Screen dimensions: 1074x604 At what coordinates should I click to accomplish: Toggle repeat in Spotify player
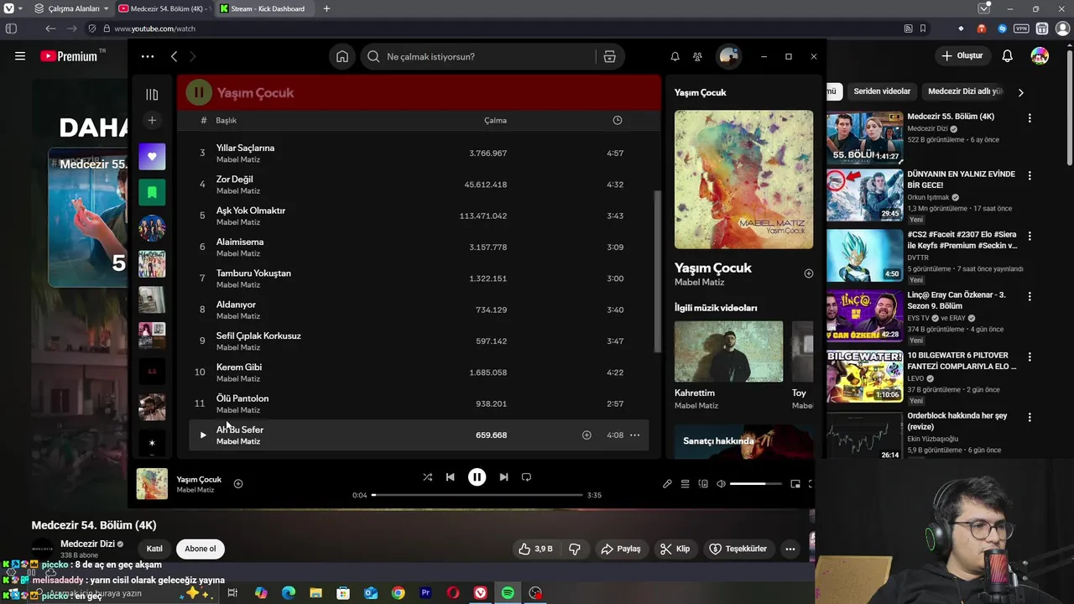pyautogui.click(x=526, y=476)
